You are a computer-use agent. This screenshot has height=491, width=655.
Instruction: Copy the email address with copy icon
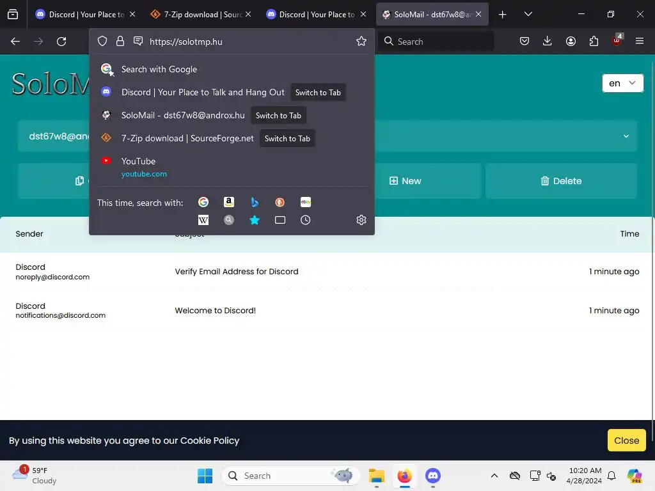coord(79,181)
